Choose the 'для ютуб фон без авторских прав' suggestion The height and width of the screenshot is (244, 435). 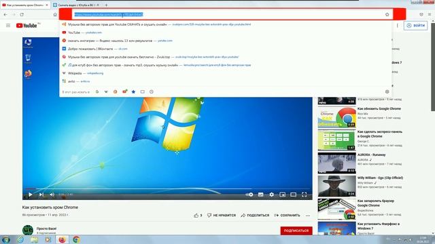(x=225, y=65)
